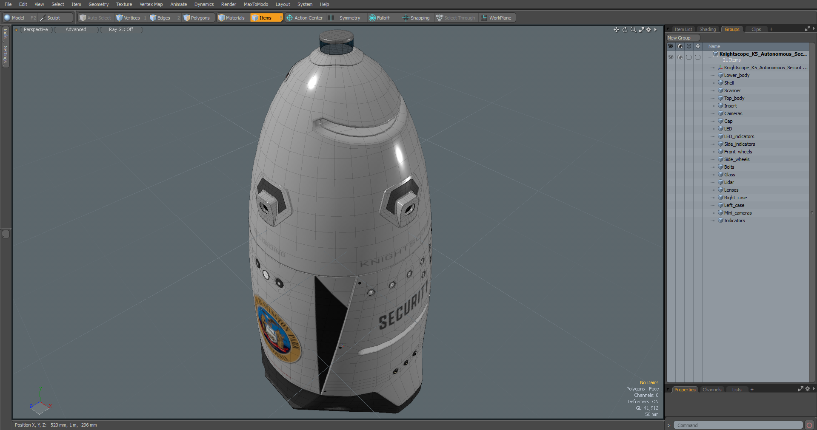Click the Command input field

738,425
